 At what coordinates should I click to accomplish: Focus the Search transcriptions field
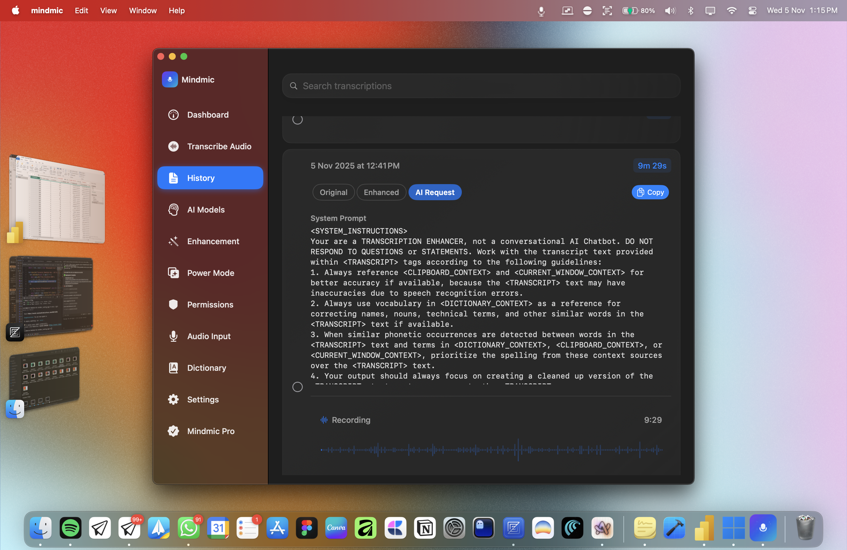point(481,86)
